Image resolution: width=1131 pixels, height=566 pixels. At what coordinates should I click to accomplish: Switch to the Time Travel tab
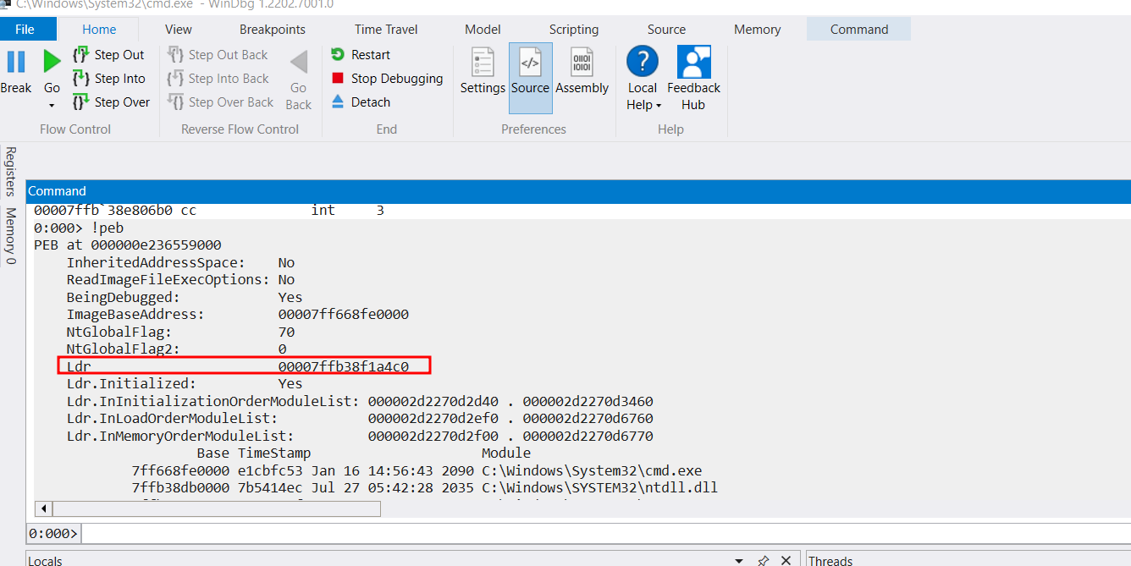386,30
